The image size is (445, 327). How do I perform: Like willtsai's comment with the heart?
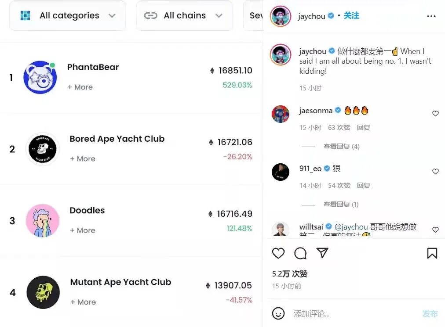(x=435, y=230)
